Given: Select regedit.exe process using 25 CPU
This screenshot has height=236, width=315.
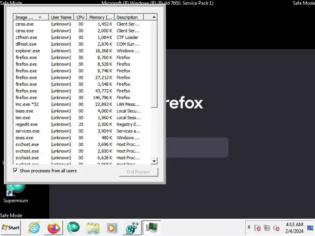Looking at the screenshot, I should tap(82, 124).
